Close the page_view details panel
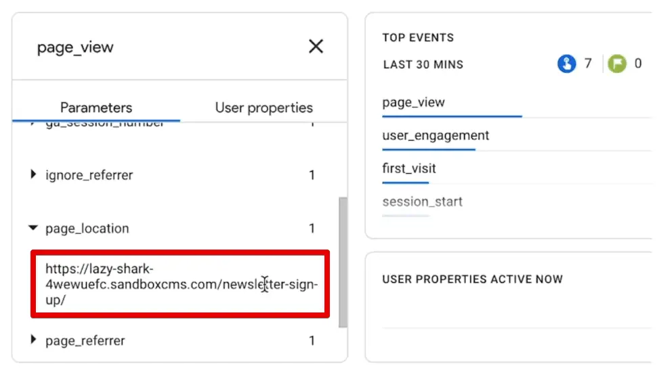The width and height of the screenshot is (657, 372). coord(316,47)
